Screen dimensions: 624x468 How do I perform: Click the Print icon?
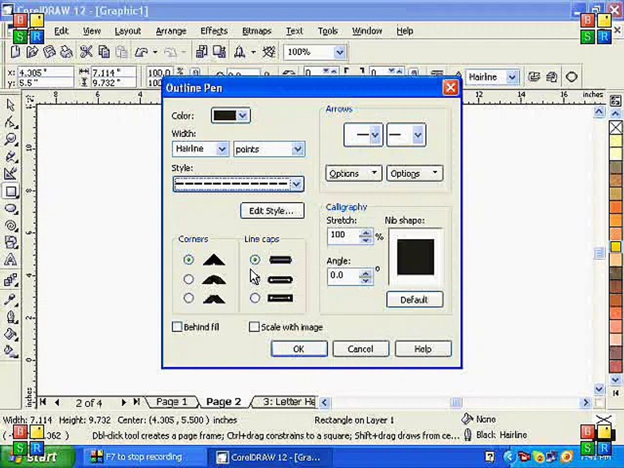point(66,52)
